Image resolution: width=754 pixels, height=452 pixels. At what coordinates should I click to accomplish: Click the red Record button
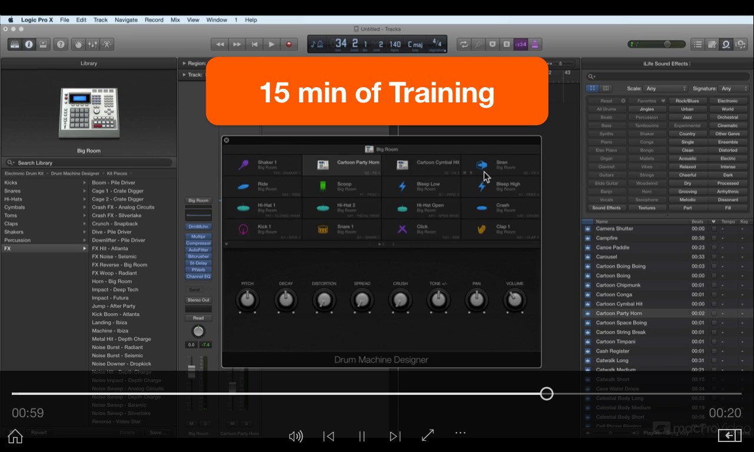point(289,44)
